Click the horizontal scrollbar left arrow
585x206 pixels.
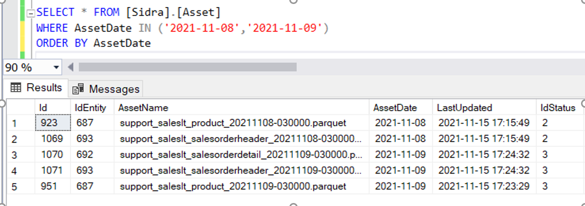click(70, 67)
